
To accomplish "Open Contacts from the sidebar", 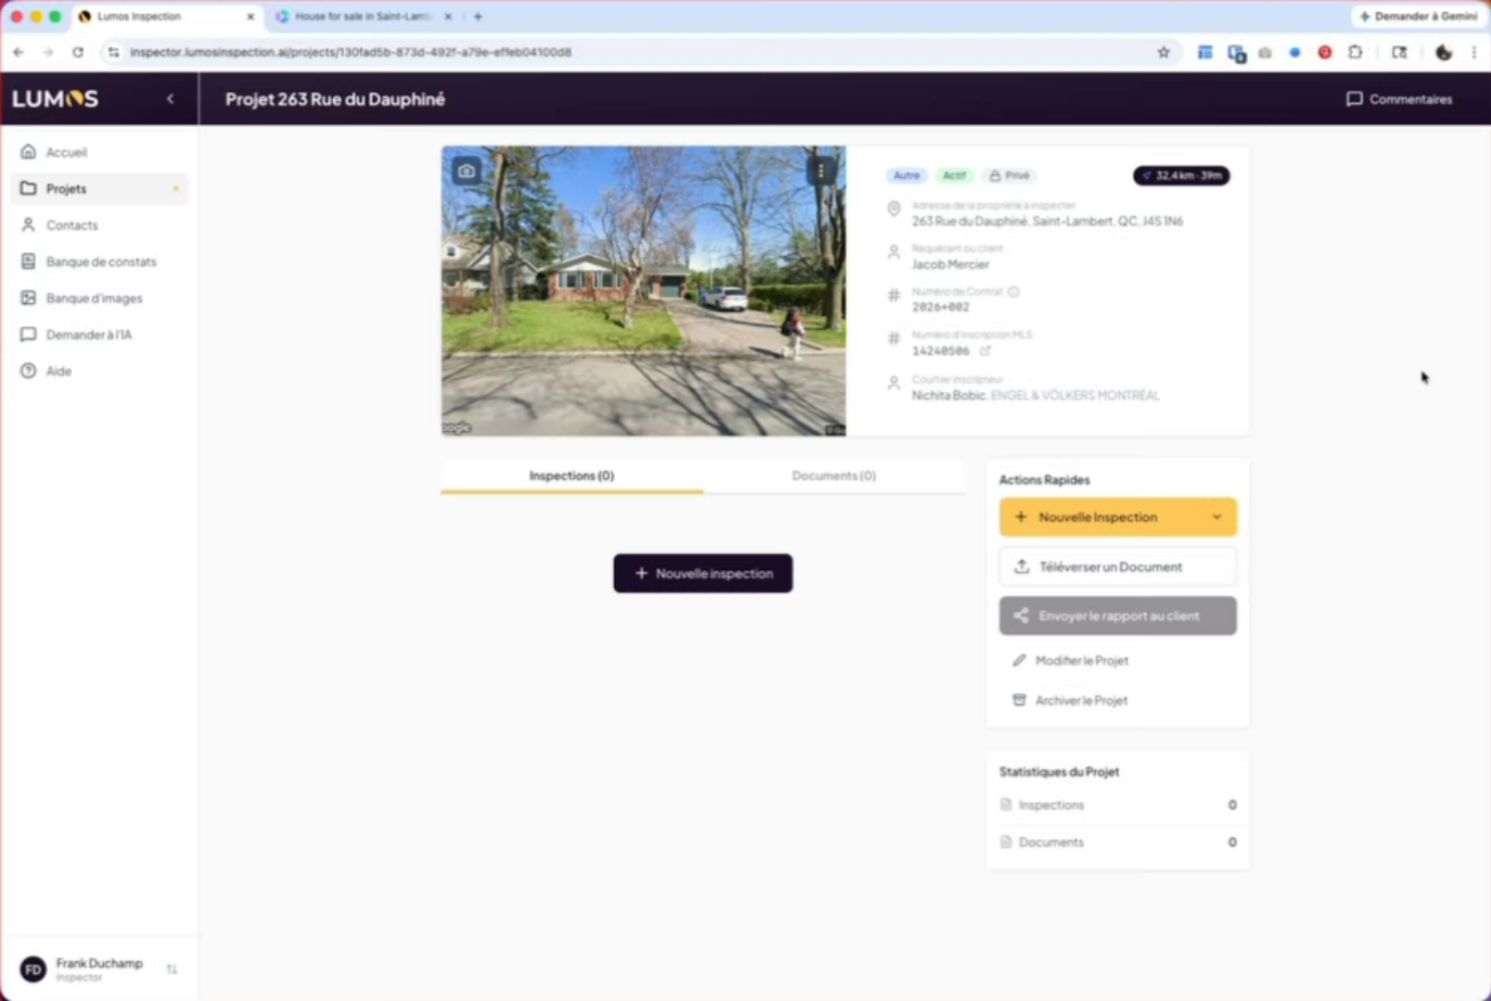I will coord(71,225).
